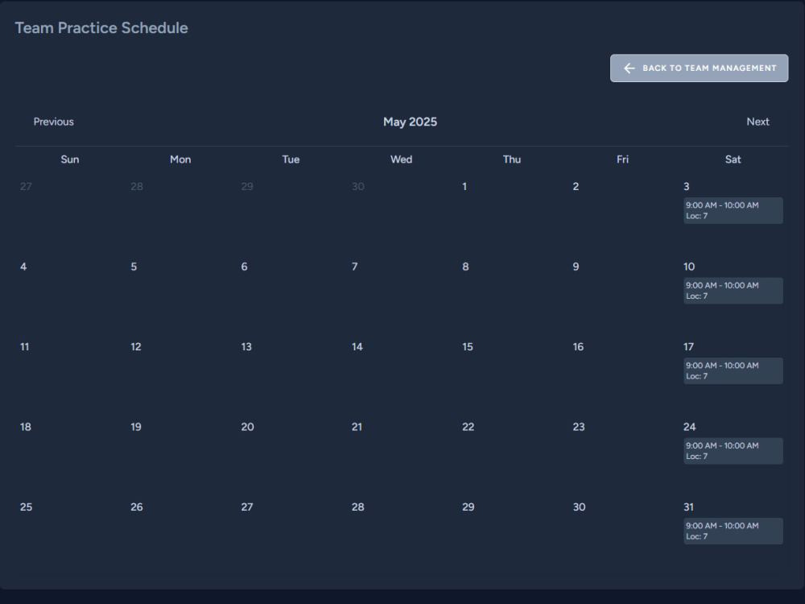Select the Sun column header
This screenshot has width=805, height=604.
click(x=70, y=159)
